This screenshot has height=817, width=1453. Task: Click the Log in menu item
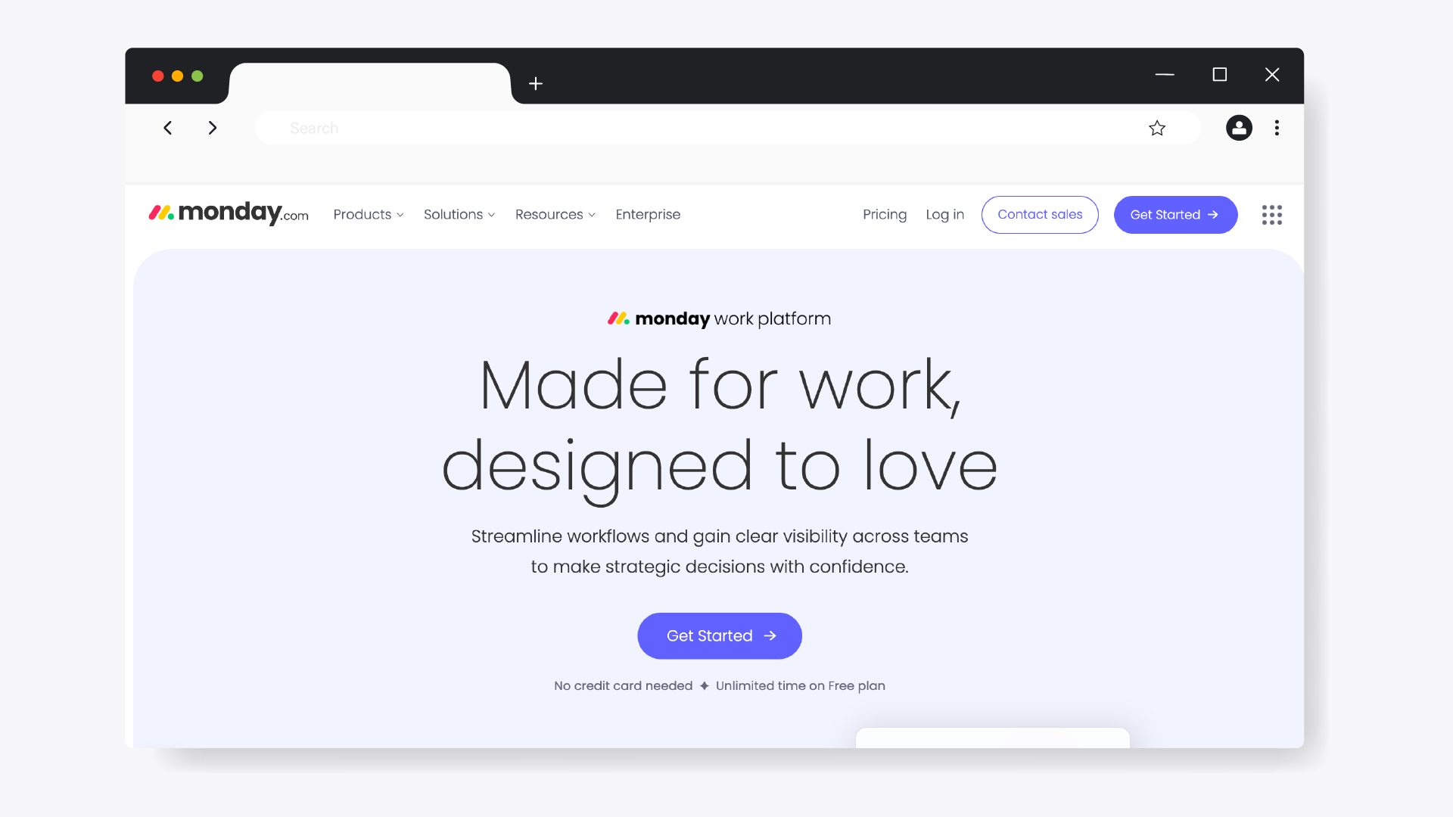tap(944, 215)
